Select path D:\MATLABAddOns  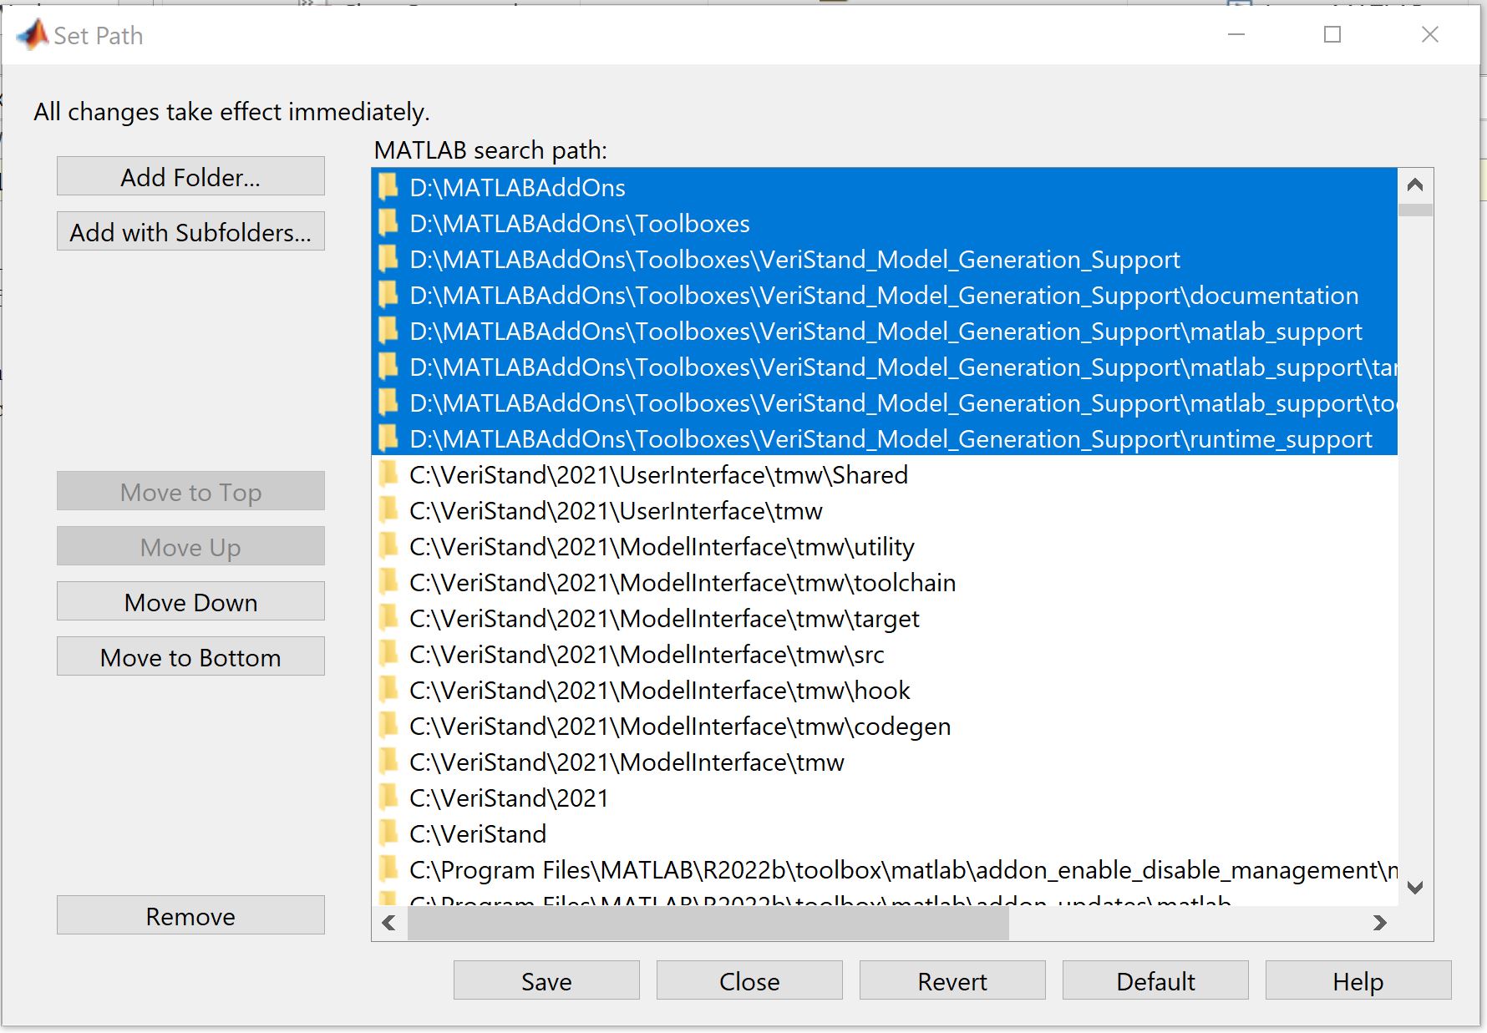click(885, 187)
